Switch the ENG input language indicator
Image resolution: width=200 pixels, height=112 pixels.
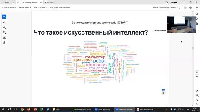coord(188,109)
